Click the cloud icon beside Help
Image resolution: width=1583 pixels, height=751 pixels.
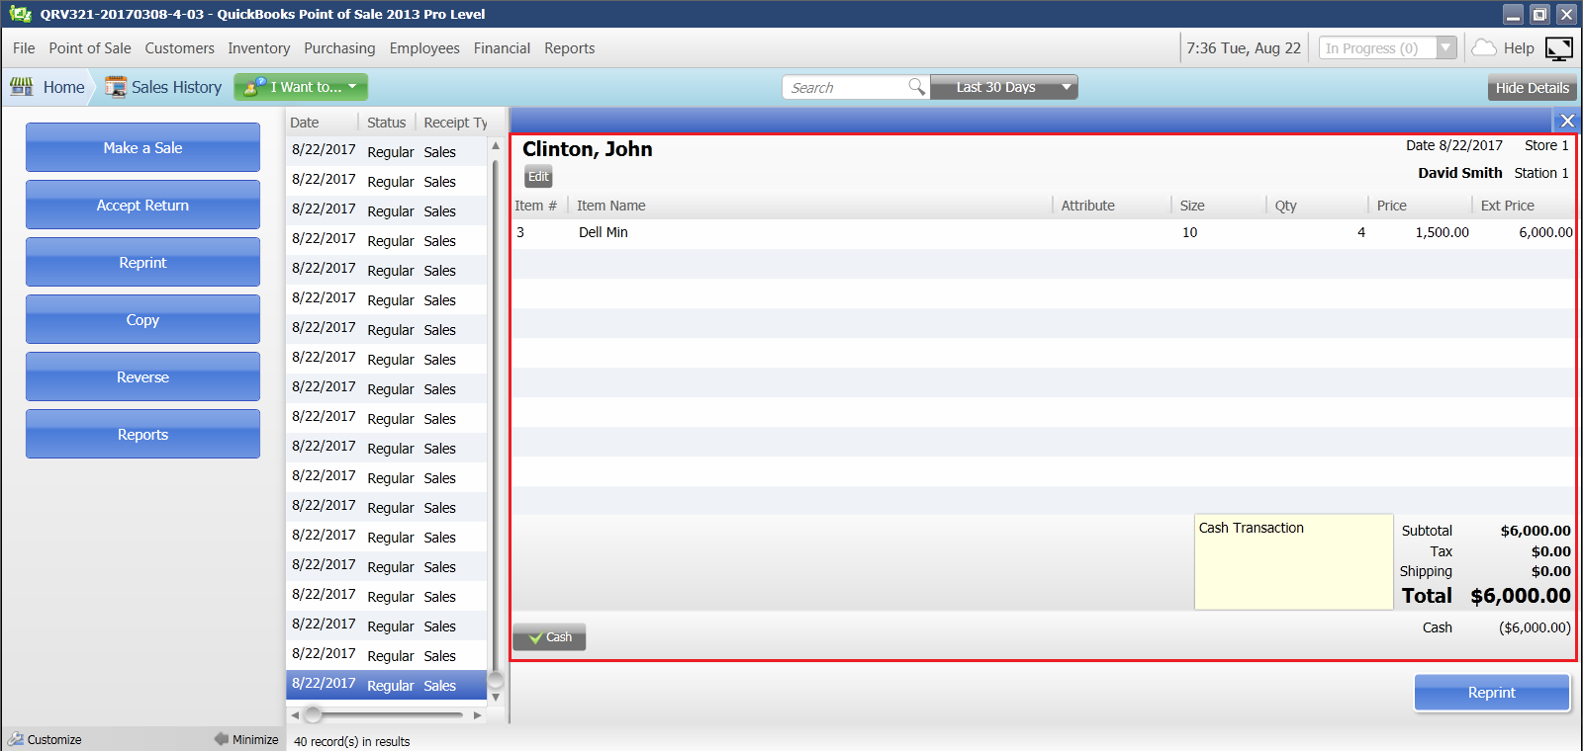click(x=1484, y=47)
